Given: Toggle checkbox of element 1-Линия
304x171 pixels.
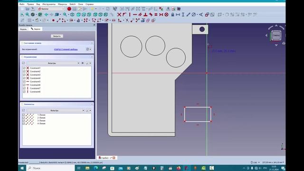Looking at the screenshot, I should coord(23,115).
